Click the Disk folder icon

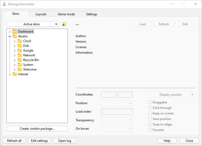(20, 46)
